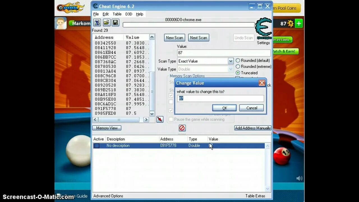Click found list scroll right arrow
The image size is (359, 202).
click(146, 120)
